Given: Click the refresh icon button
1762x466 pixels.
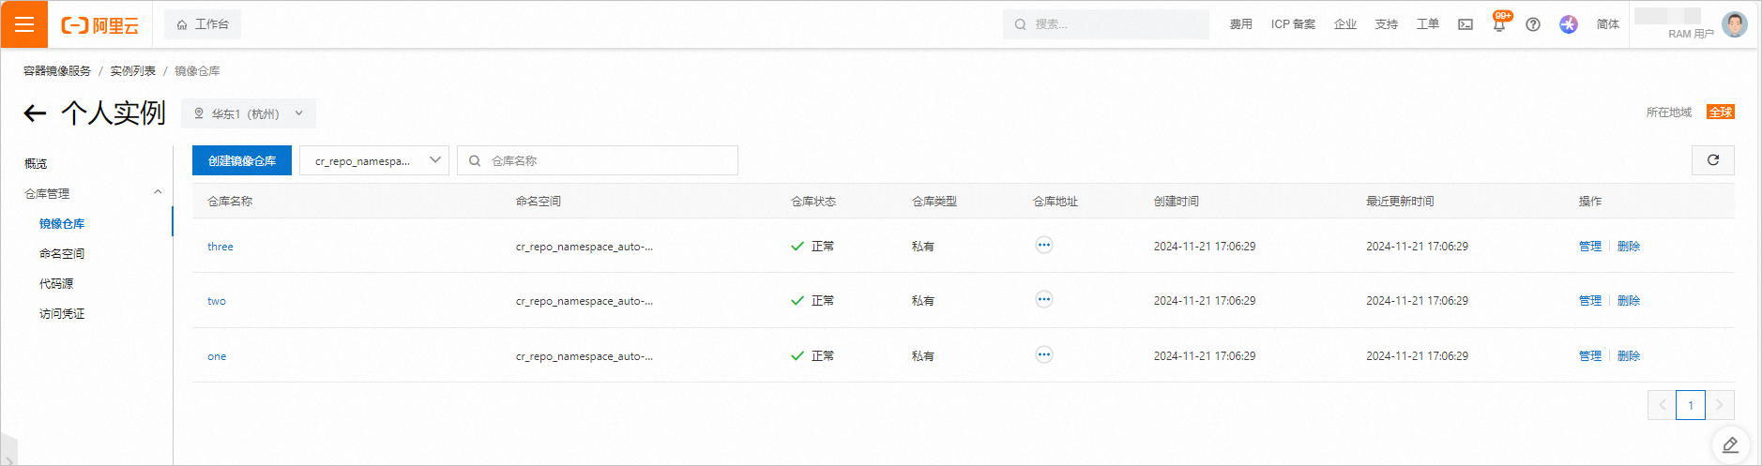Looking at the screenshot, I should [x=1713, y=160].
